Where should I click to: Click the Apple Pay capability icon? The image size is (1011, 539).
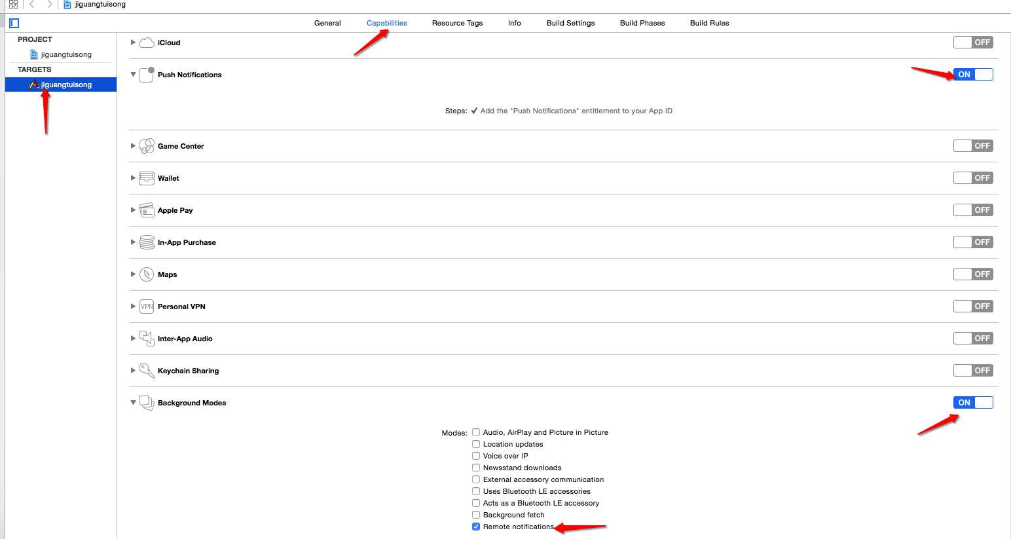click(x=147, y=210)
